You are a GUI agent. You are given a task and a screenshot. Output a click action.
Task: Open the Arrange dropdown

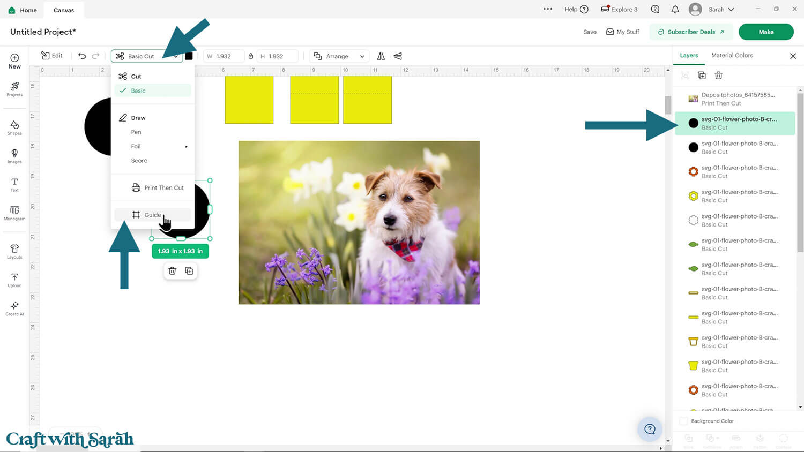coord(339,56)
